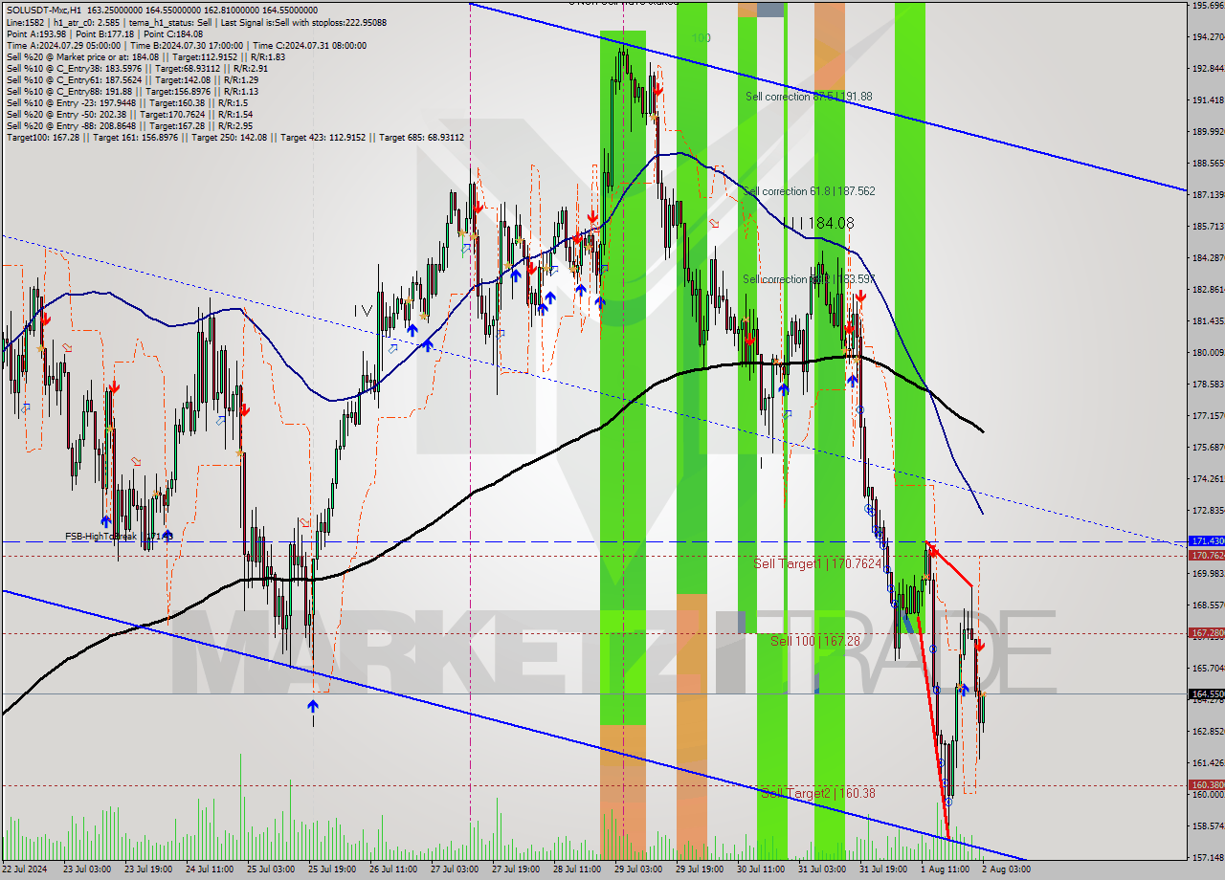Click the red 170.762 price tag

(x=1206, y=556)
